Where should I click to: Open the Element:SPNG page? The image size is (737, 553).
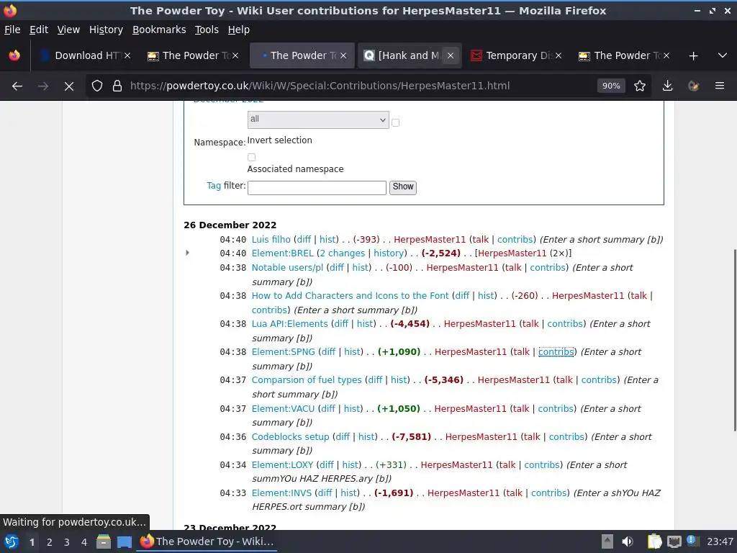(x=284, y=351)
